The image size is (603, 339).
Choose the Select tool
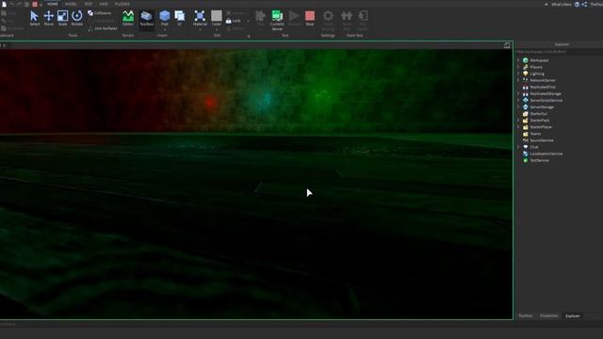(34, 18)
